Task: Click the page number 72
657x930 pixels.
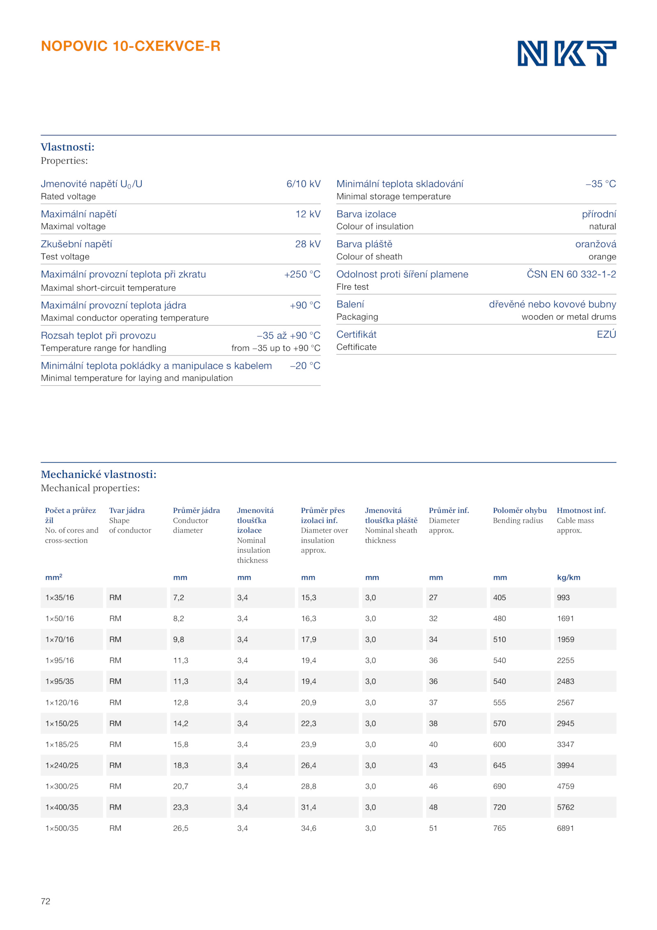Action: 46,902
